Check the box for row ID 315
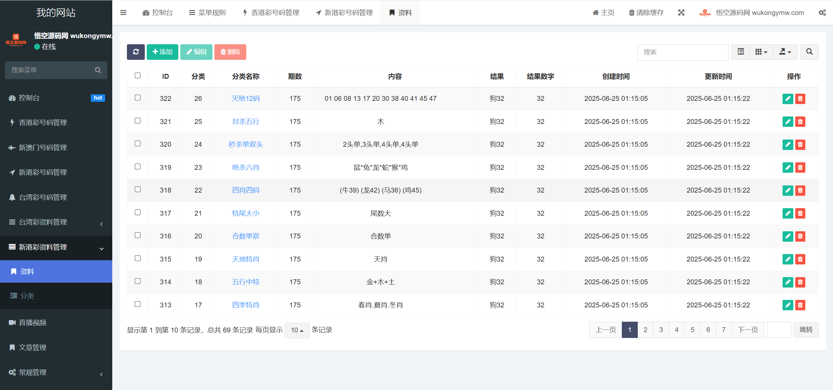Viewport: 833px width, 390px height. 138,258
